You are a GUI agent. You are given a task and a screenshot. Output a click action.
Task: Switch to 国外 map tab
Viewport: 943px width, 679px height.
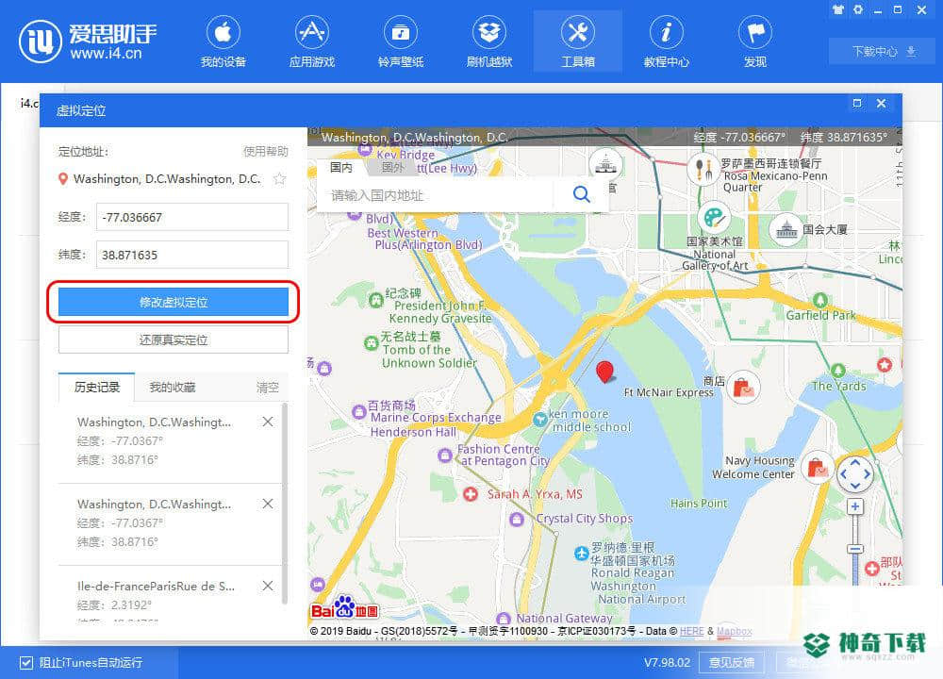click(x=392, y=168)
